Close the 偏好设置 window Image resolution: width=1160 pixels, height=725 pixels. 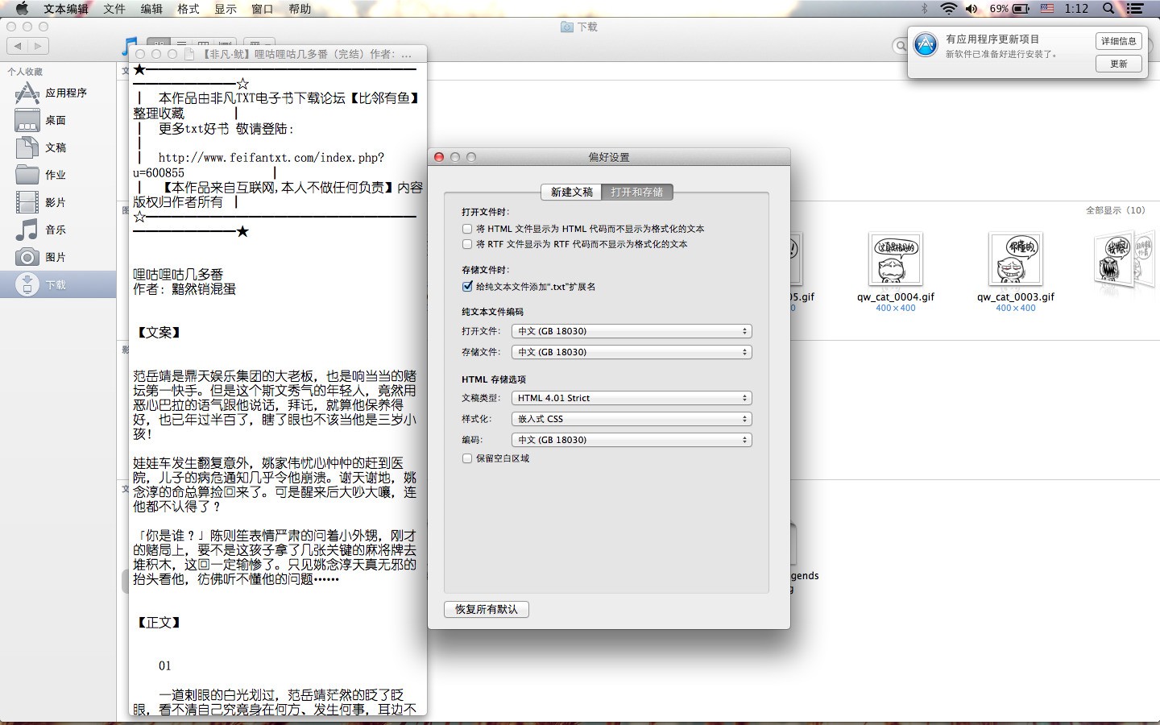(439, 157)
